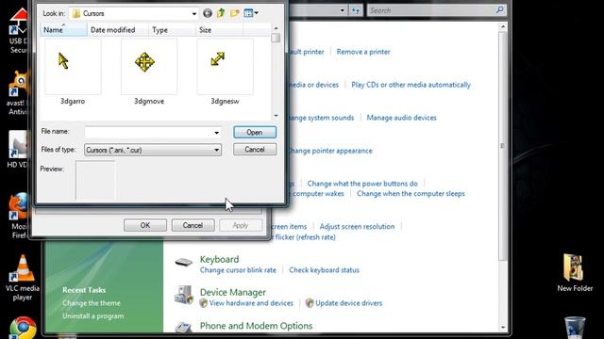Select the 3dgnesw cursor thumbnail

click(225, 66)
